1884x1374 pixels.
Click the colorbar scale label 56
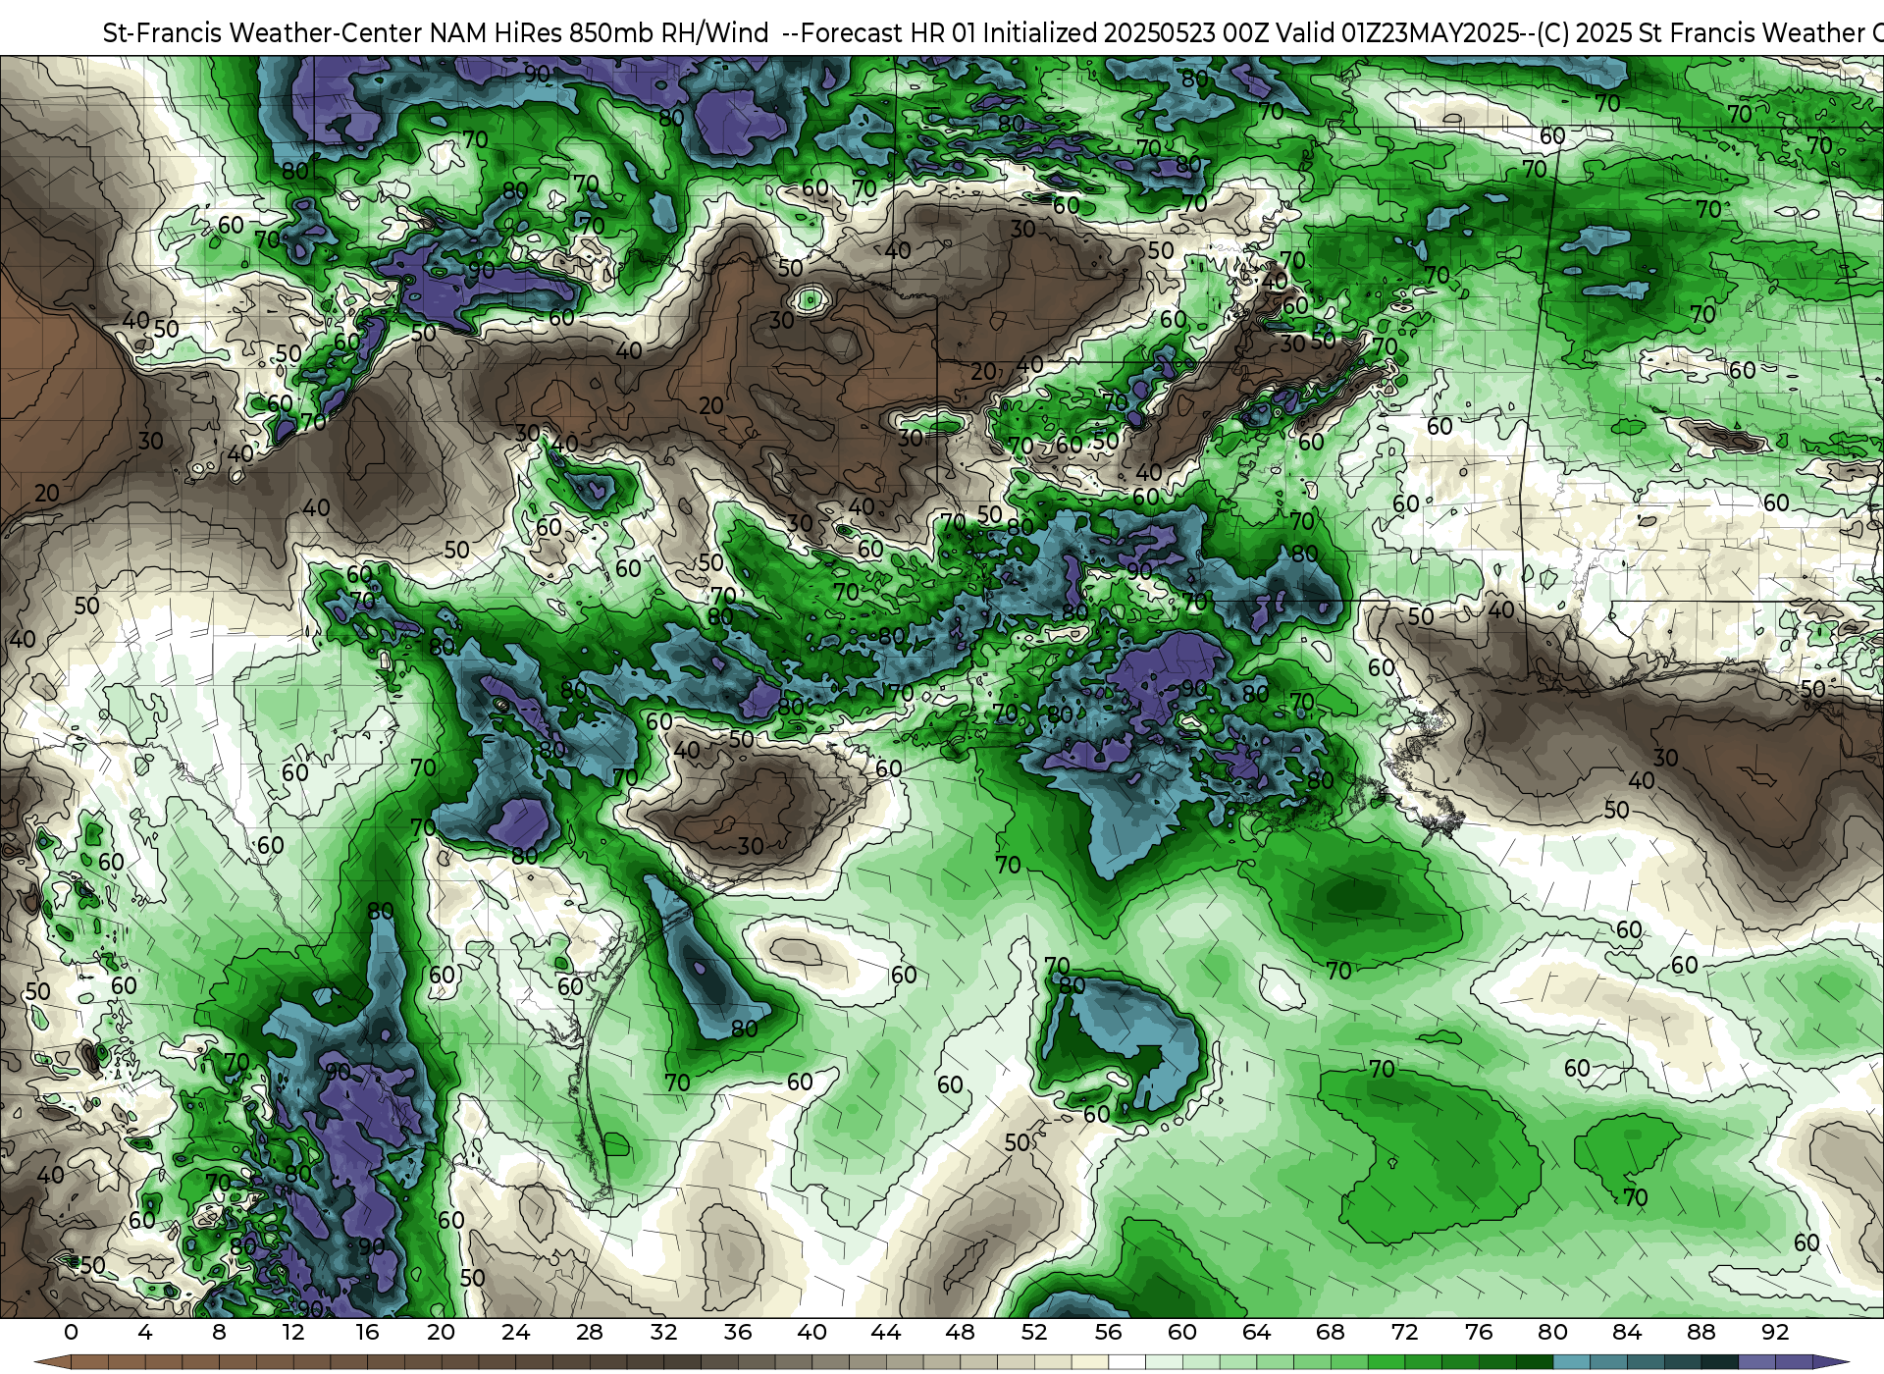point(1108,1332)
